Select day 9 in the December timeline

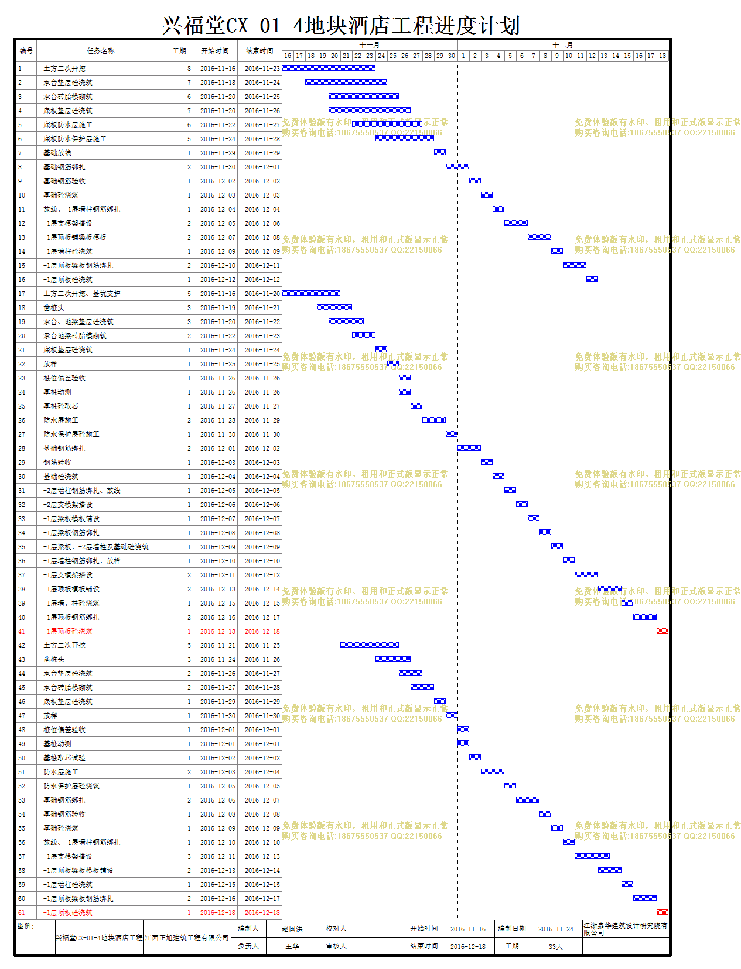coord(557,56)
